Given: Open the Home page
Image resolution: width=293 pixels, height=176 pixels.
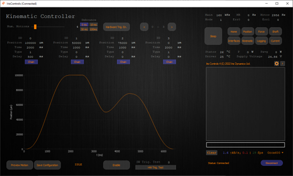Looking at the screenshot, I should (x=234, y=32).
